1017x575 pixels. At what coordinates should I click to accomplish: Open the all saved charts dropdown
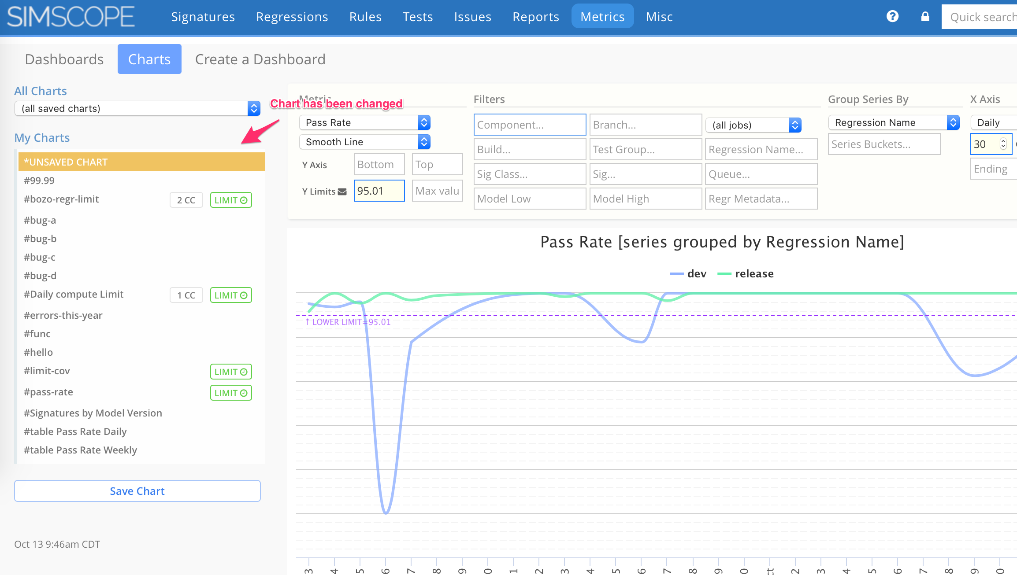(x=137, y=108)
